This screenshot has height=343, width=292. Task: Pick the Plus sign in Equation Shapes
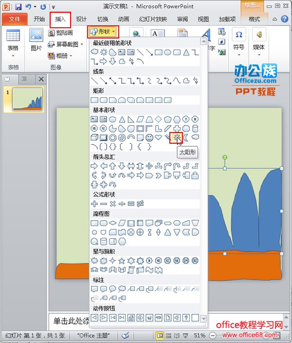tap(94, 204)
